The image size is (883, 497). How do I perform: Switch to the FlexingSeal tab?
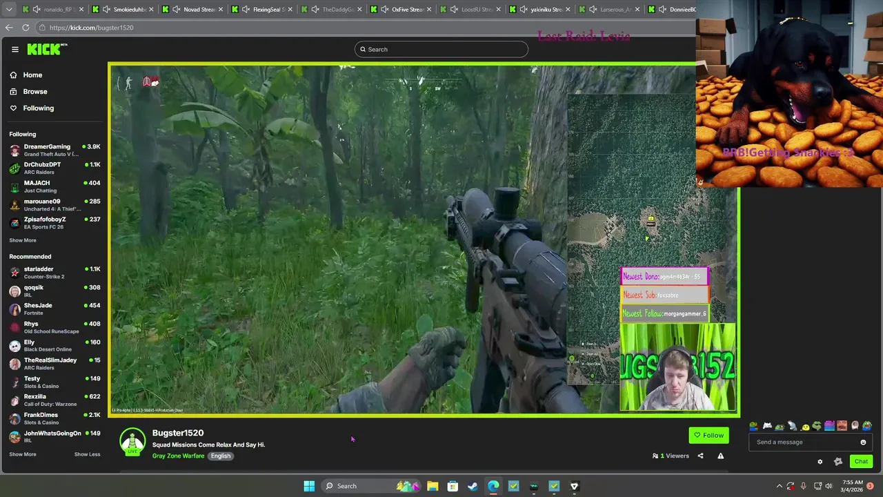(x=262, y=10)
